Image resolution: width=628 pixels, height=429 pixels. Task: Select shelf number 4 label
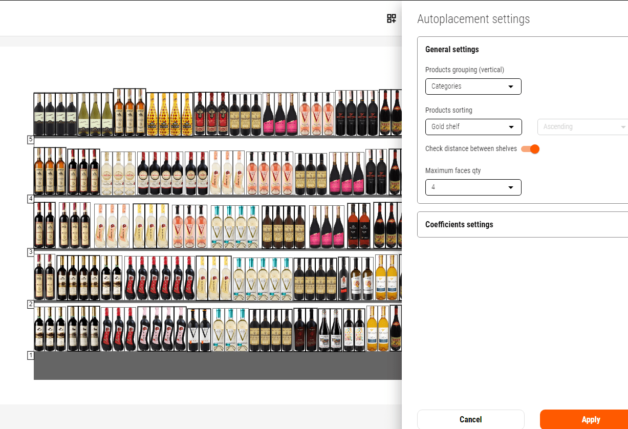[30, 199]
